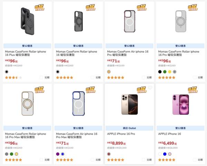207x166 pixels.
Task: Open Momax CaseForm Air iphone 16 Pro Max link
Action: [77, 135]
